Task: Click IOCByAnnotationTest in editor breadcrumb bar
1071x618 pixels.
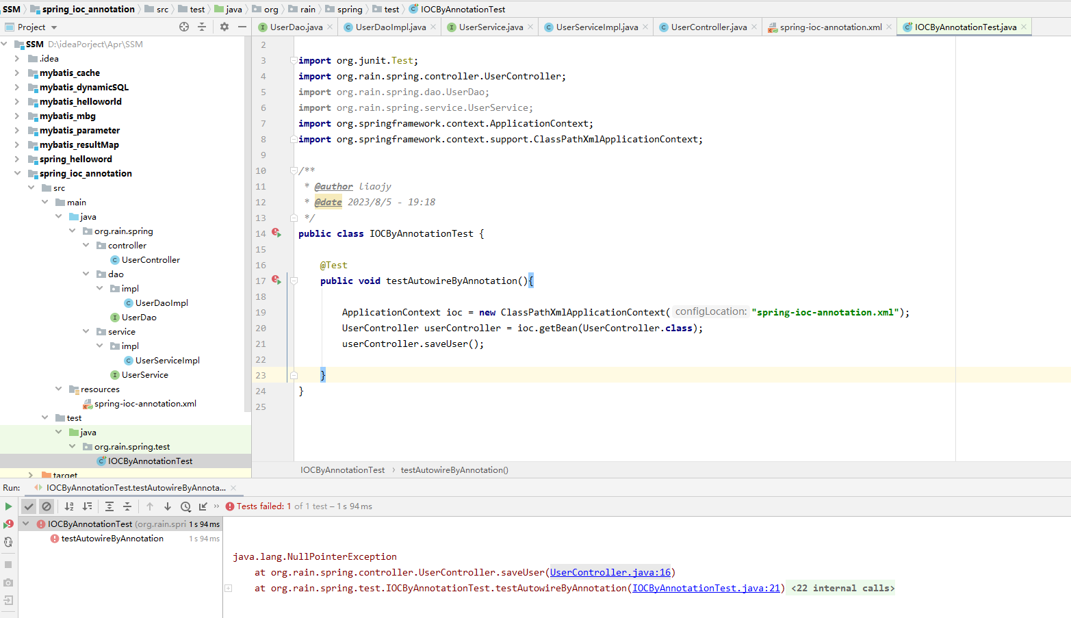Action: coord(343,470)
